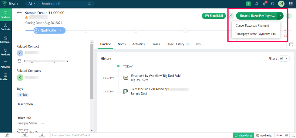Viewport: 296px width, 138px height.
Task: Open the settings gear icon
Action: coord(273,4)
